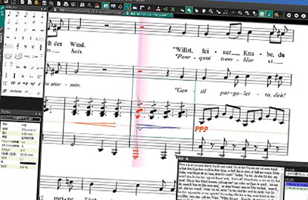This screenshot has height=200, width=308.
Task: Toggle the green pen input button
Action: click(x=269, y=14)
